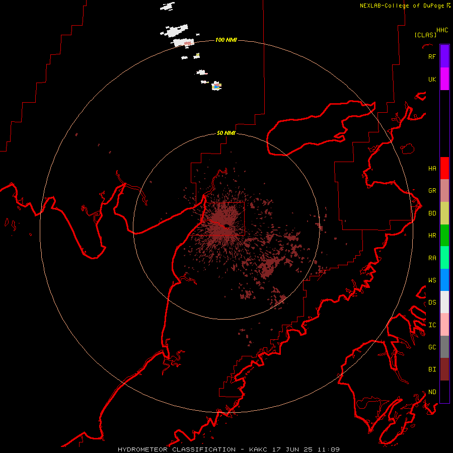Select the salmon GR legend swatch
This screenshot has width=453, height=453.
click(444, 191)
